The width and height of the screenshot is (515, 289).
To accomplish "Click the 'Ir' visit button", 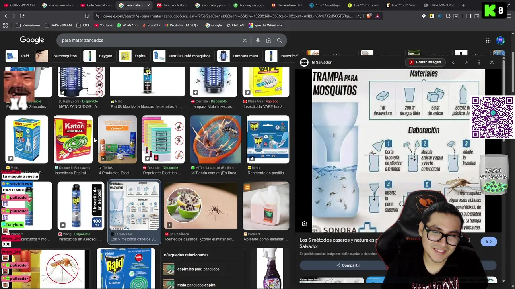I will tap(489, 242).
